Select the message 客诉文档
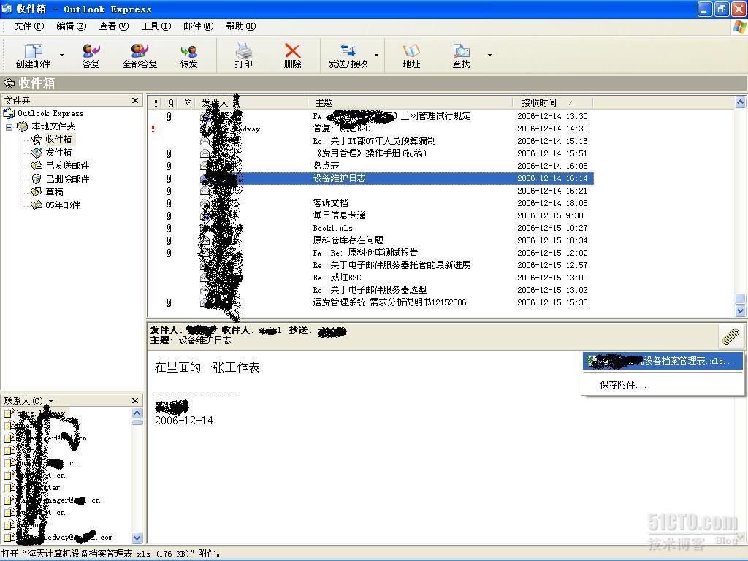Viewport: 748px width, 561px height. [370, 203]
